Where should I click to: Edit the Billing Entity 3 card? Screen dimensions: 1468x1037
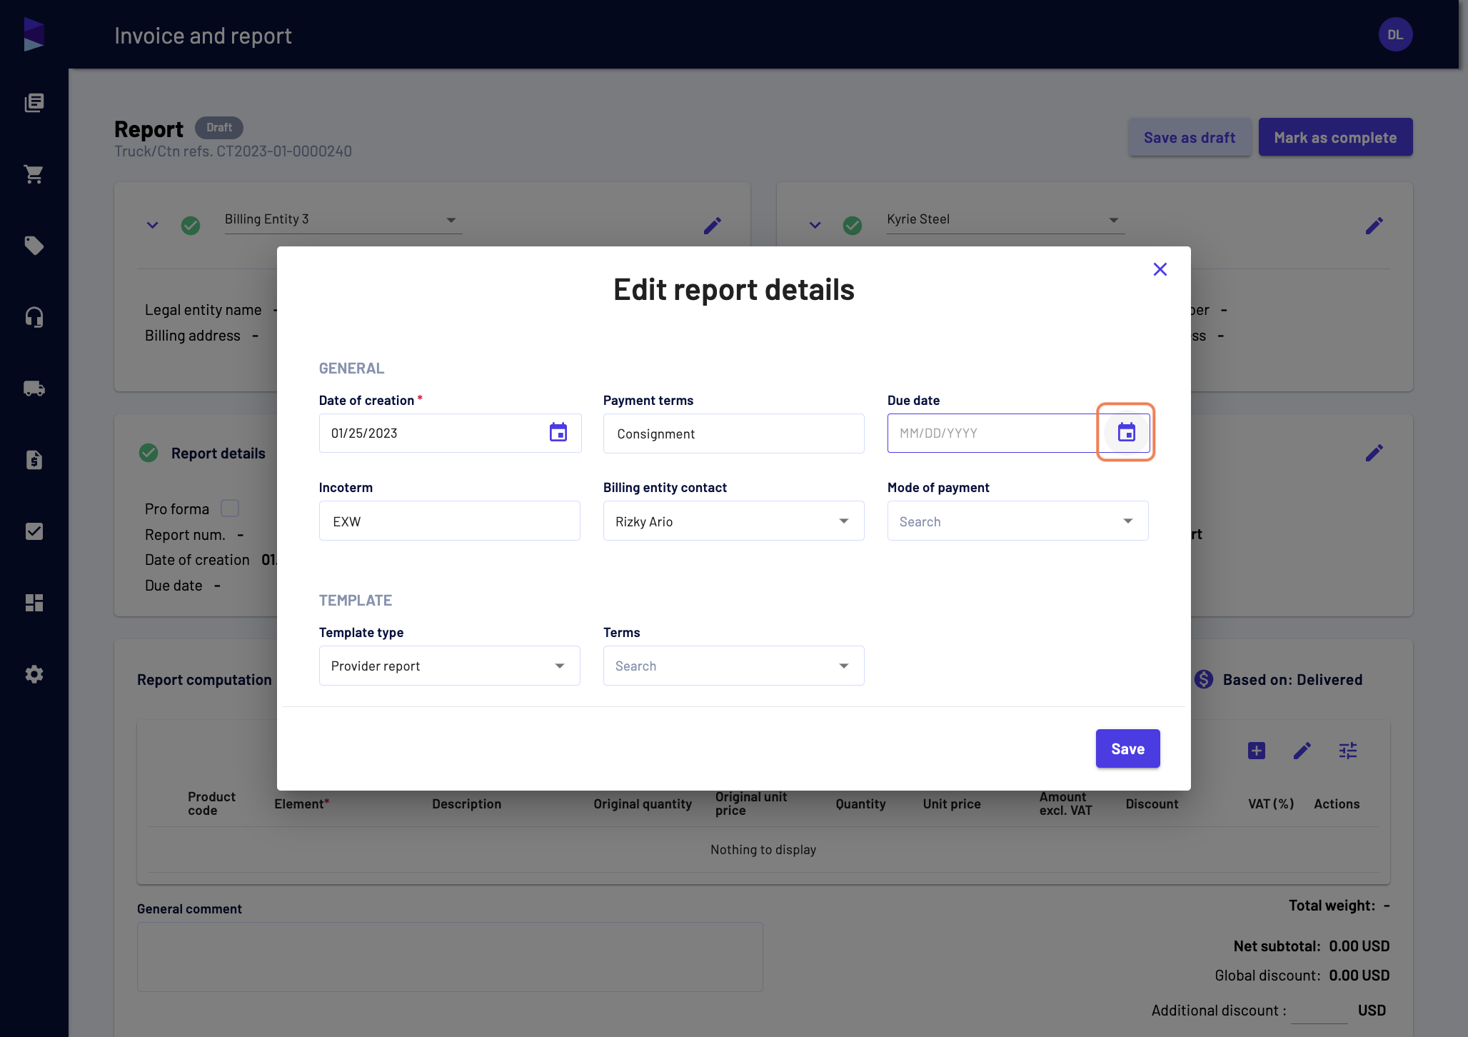pyautogui.click(x=713, y=226)
